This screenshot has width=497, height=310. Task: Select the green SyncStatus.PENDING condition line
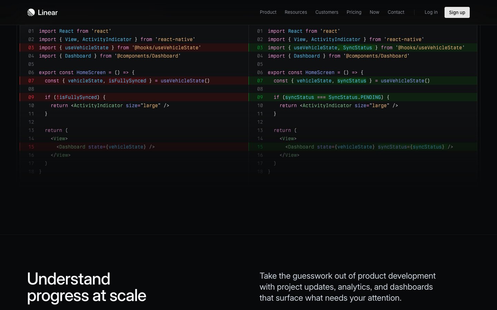click(331, 97)
